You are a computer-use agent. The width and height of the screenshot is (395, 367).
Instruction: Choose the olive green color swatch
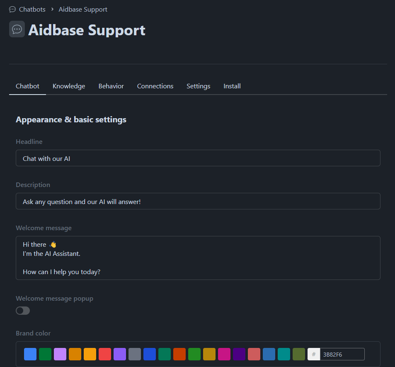click(x=299, y=354)
